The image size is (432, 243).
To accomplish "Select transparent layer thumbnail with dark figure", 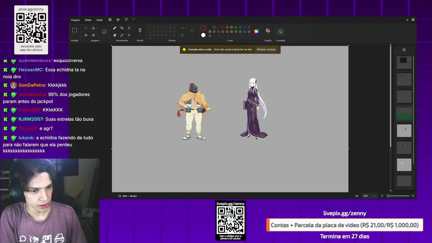I will [404, 131].
